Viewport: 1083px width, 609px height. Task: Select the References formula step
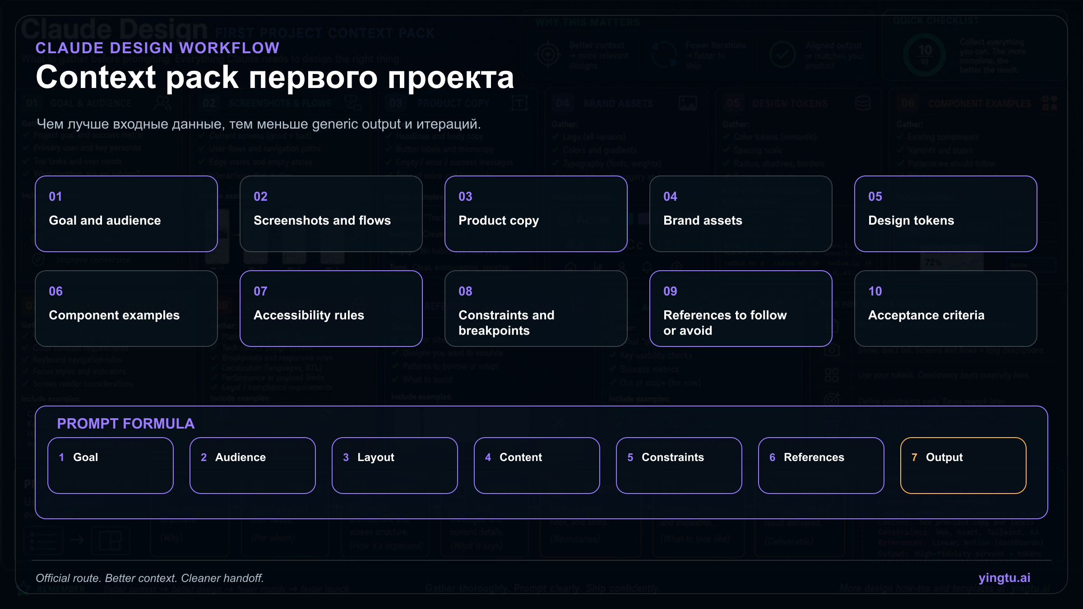tap(821, 465)
